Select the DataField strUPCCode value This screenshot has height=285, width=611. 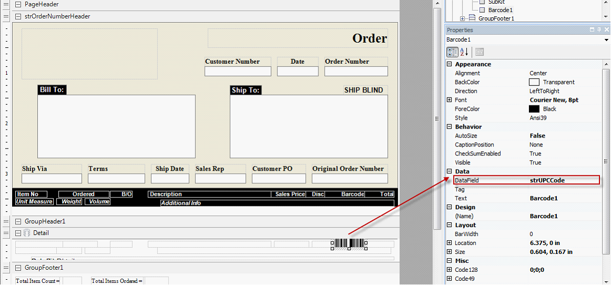[547, 181]
